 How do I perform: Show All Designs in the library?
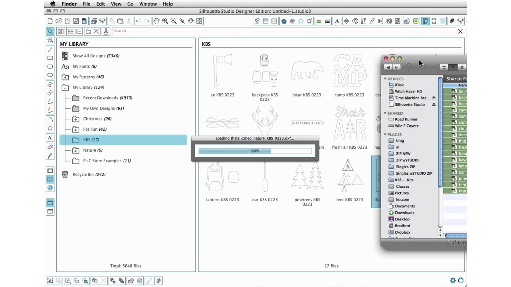coord(96,56)
